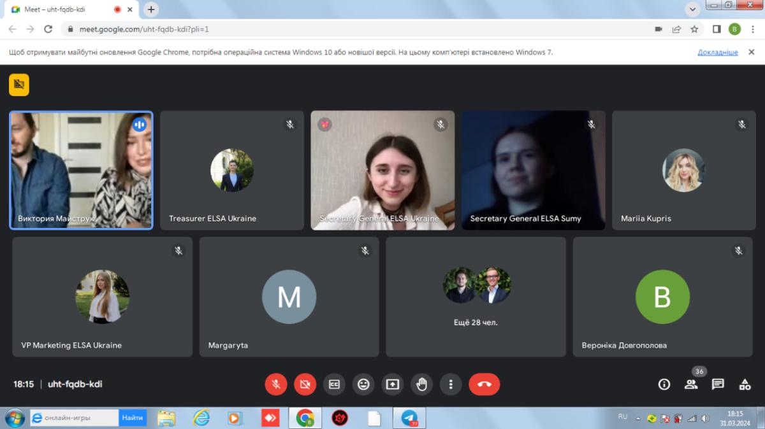Unmute the microphone in the call controls
Image resolution: width=765 pixels, height=429 pixels.
coord(276,384)
